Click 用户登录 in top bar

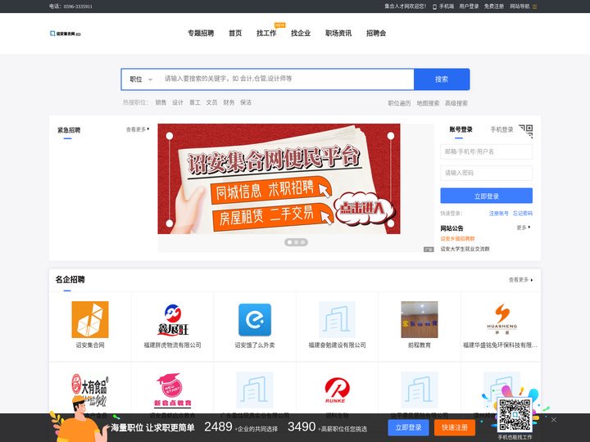(469, 7)
